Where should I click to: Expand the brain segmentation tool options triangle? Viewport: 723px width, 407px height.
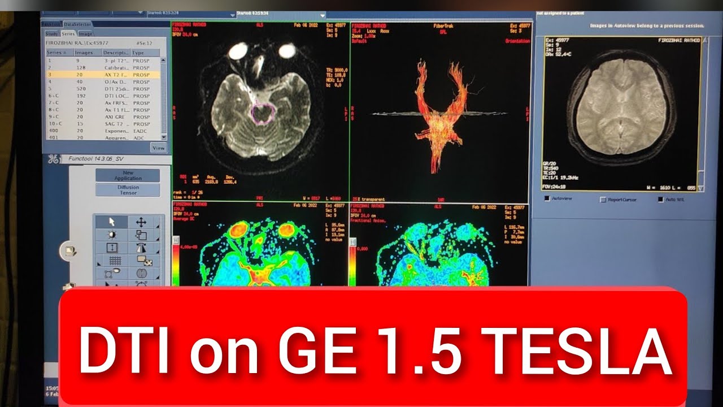(158, 277)
